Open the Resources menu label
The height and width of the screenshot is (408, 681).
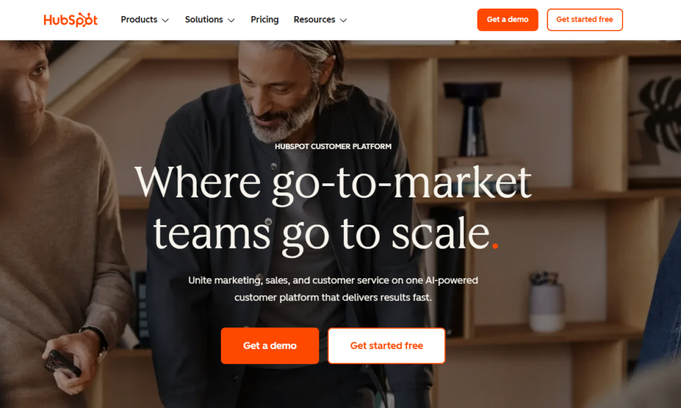tap(314, 19)
